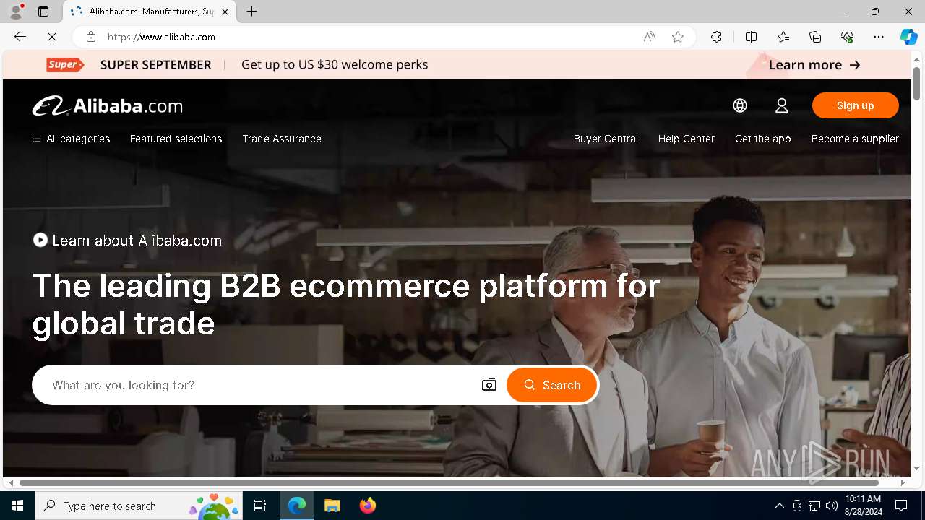Click the orange Search button
The image size is (925, 520).
[552, 385]
